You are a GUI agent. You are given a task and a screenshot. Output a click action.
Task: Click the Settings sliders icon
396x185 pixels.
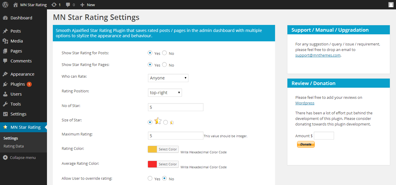(x=5, y=114)
